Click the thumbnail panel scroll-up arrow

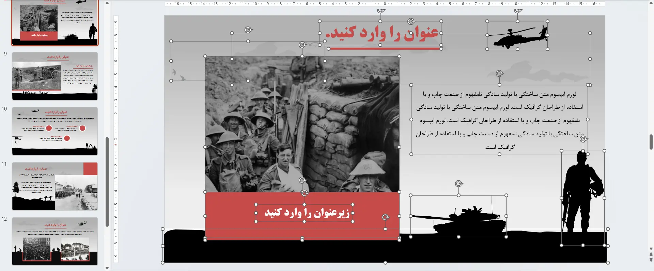pyautogui.click(x=107, y=3)
